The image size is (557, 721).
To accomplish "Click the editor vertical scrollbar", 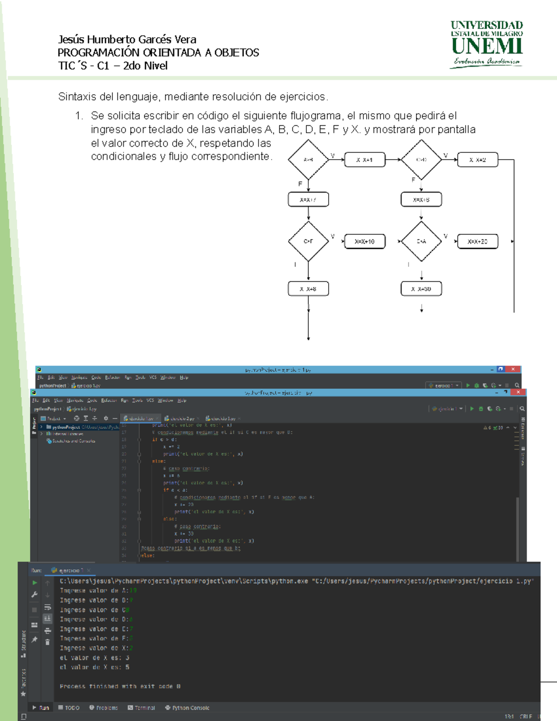I will click(518, 520).
